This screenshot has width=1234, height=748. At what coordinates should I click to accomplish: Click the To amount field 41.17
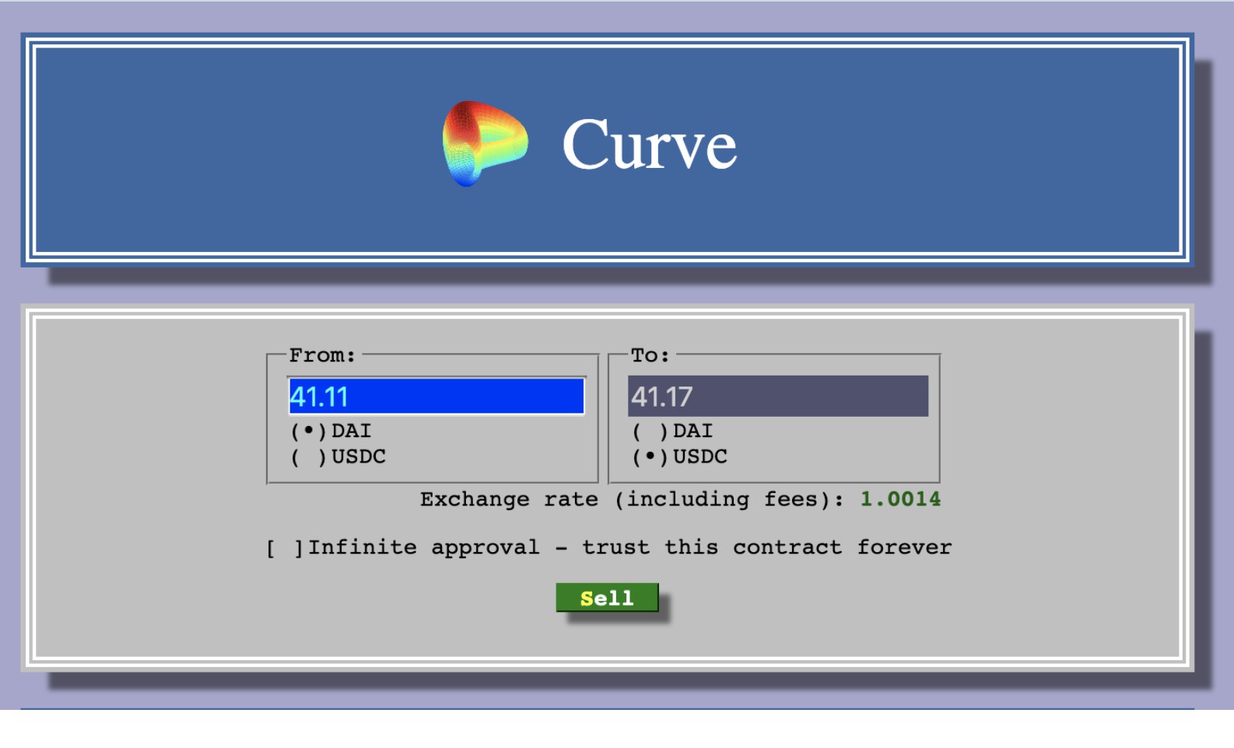point(778,397)
